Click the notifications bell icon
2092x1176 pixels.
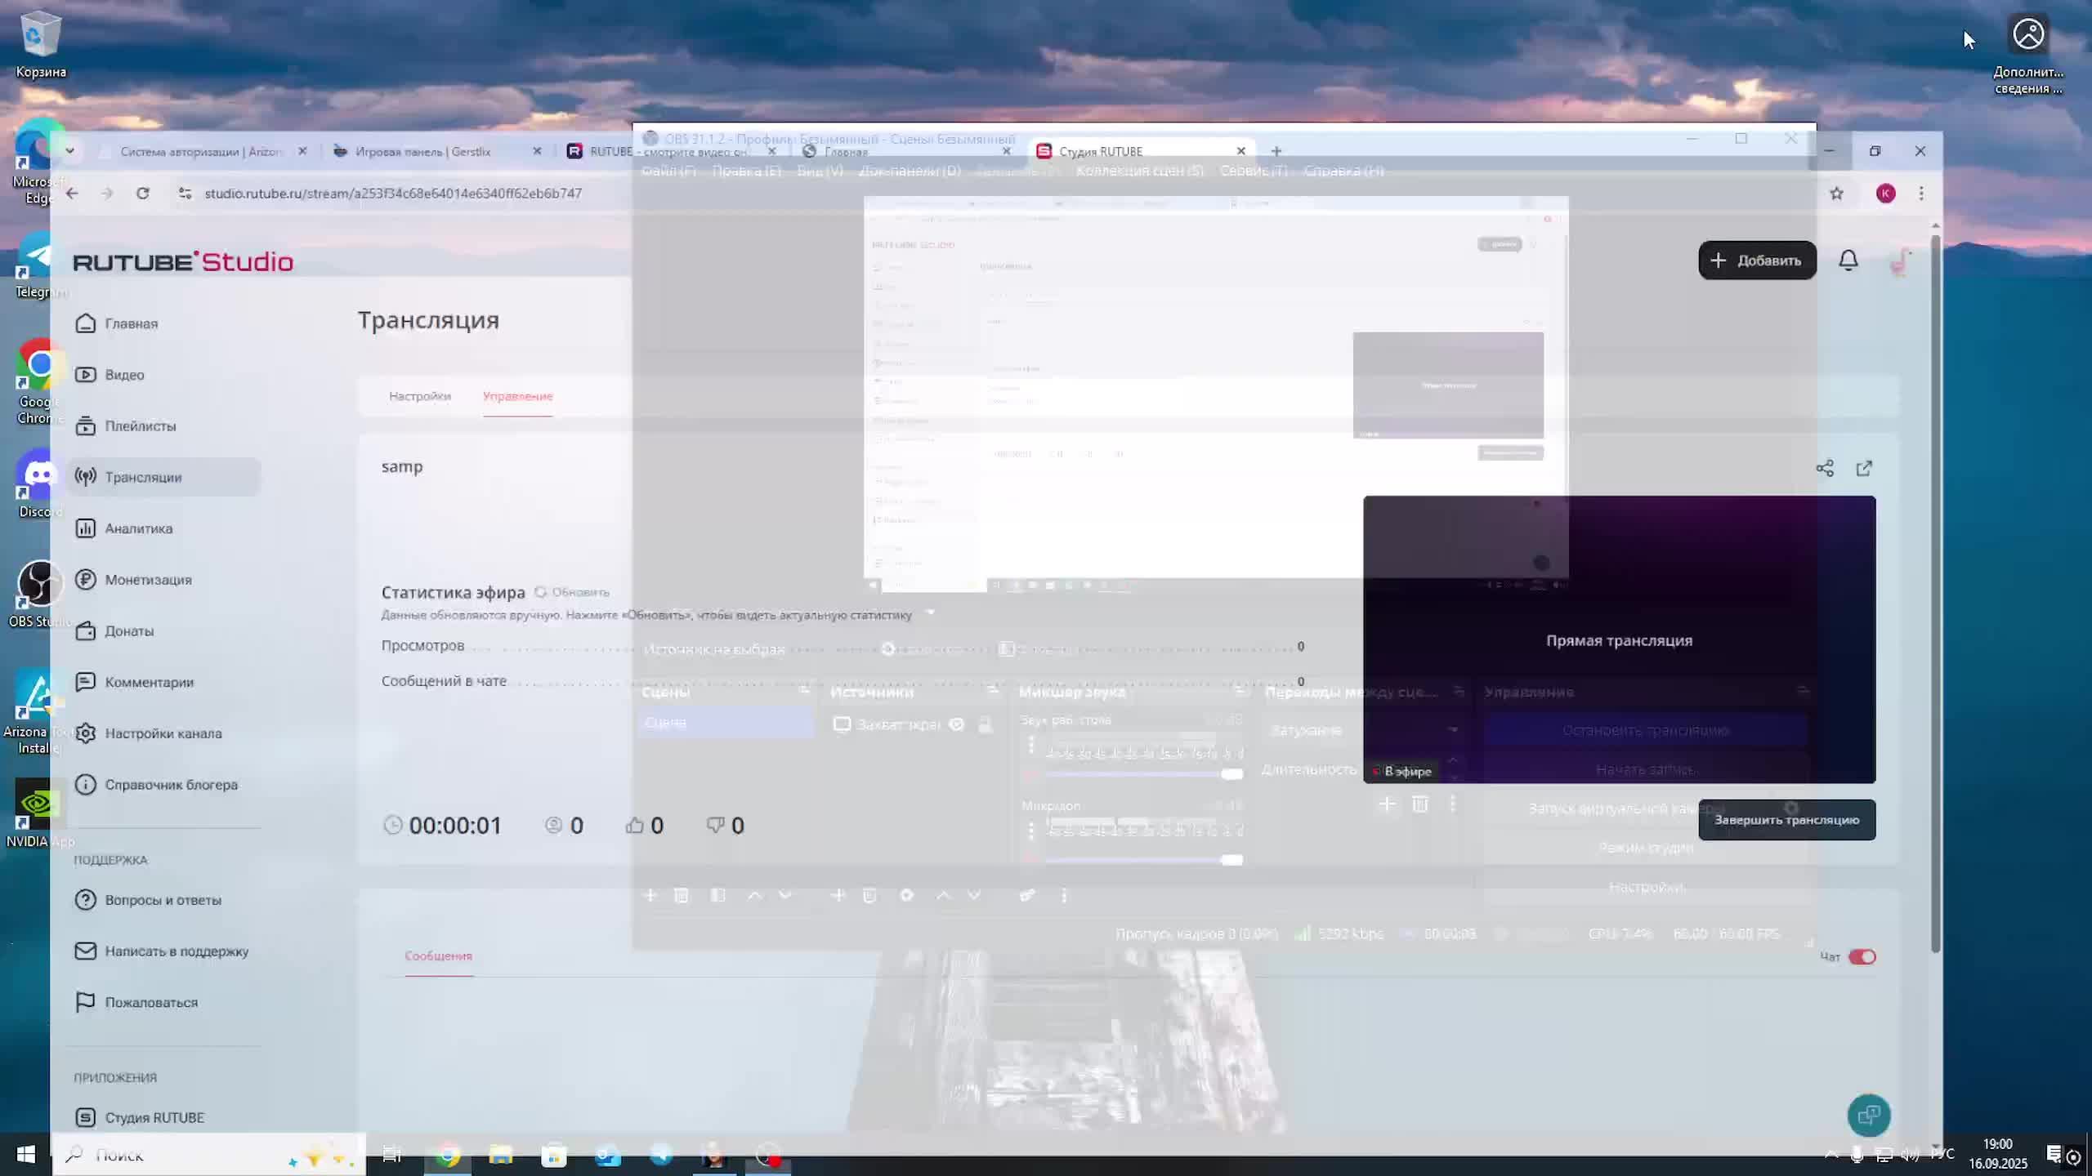point(1848,261)
